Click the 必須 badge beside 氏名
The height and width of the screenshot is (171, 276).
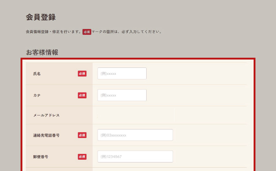pos(82,74)
